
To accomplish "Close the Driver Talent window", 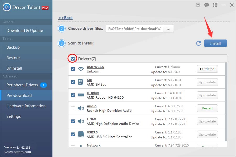I will pyautogui.click(x=232, y=5).
